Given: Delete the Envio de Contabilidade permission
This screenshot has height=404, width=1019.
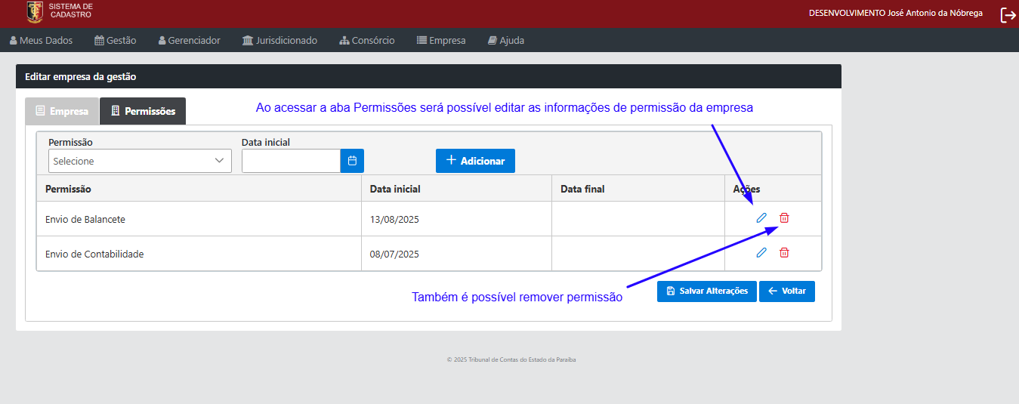Looking at the screenshot, I should tap(784, 252).
